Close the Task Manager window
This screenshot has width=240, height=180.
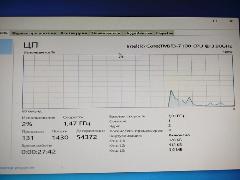pos(231,21)
